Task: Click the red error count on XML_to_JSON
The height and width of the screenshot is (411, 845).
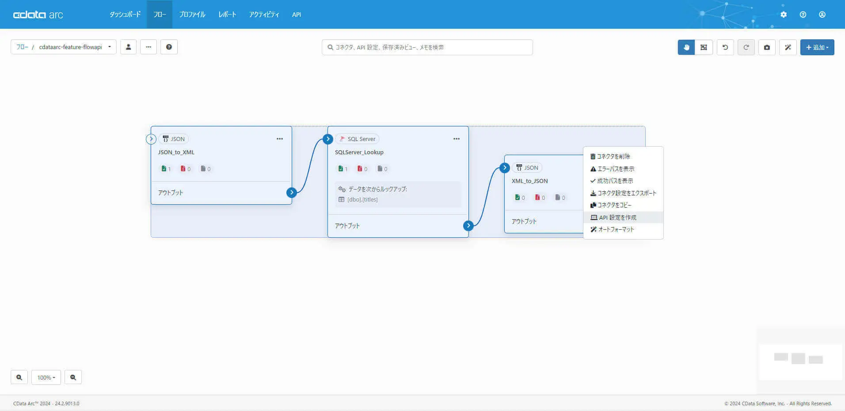Action: pyautogui.click(x=540, y=198)
